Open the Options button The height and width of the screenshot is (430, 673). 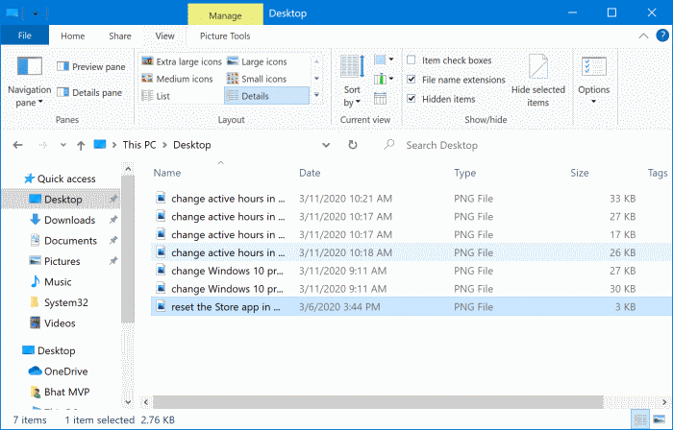pyautogui.click(x=593, y=81)
